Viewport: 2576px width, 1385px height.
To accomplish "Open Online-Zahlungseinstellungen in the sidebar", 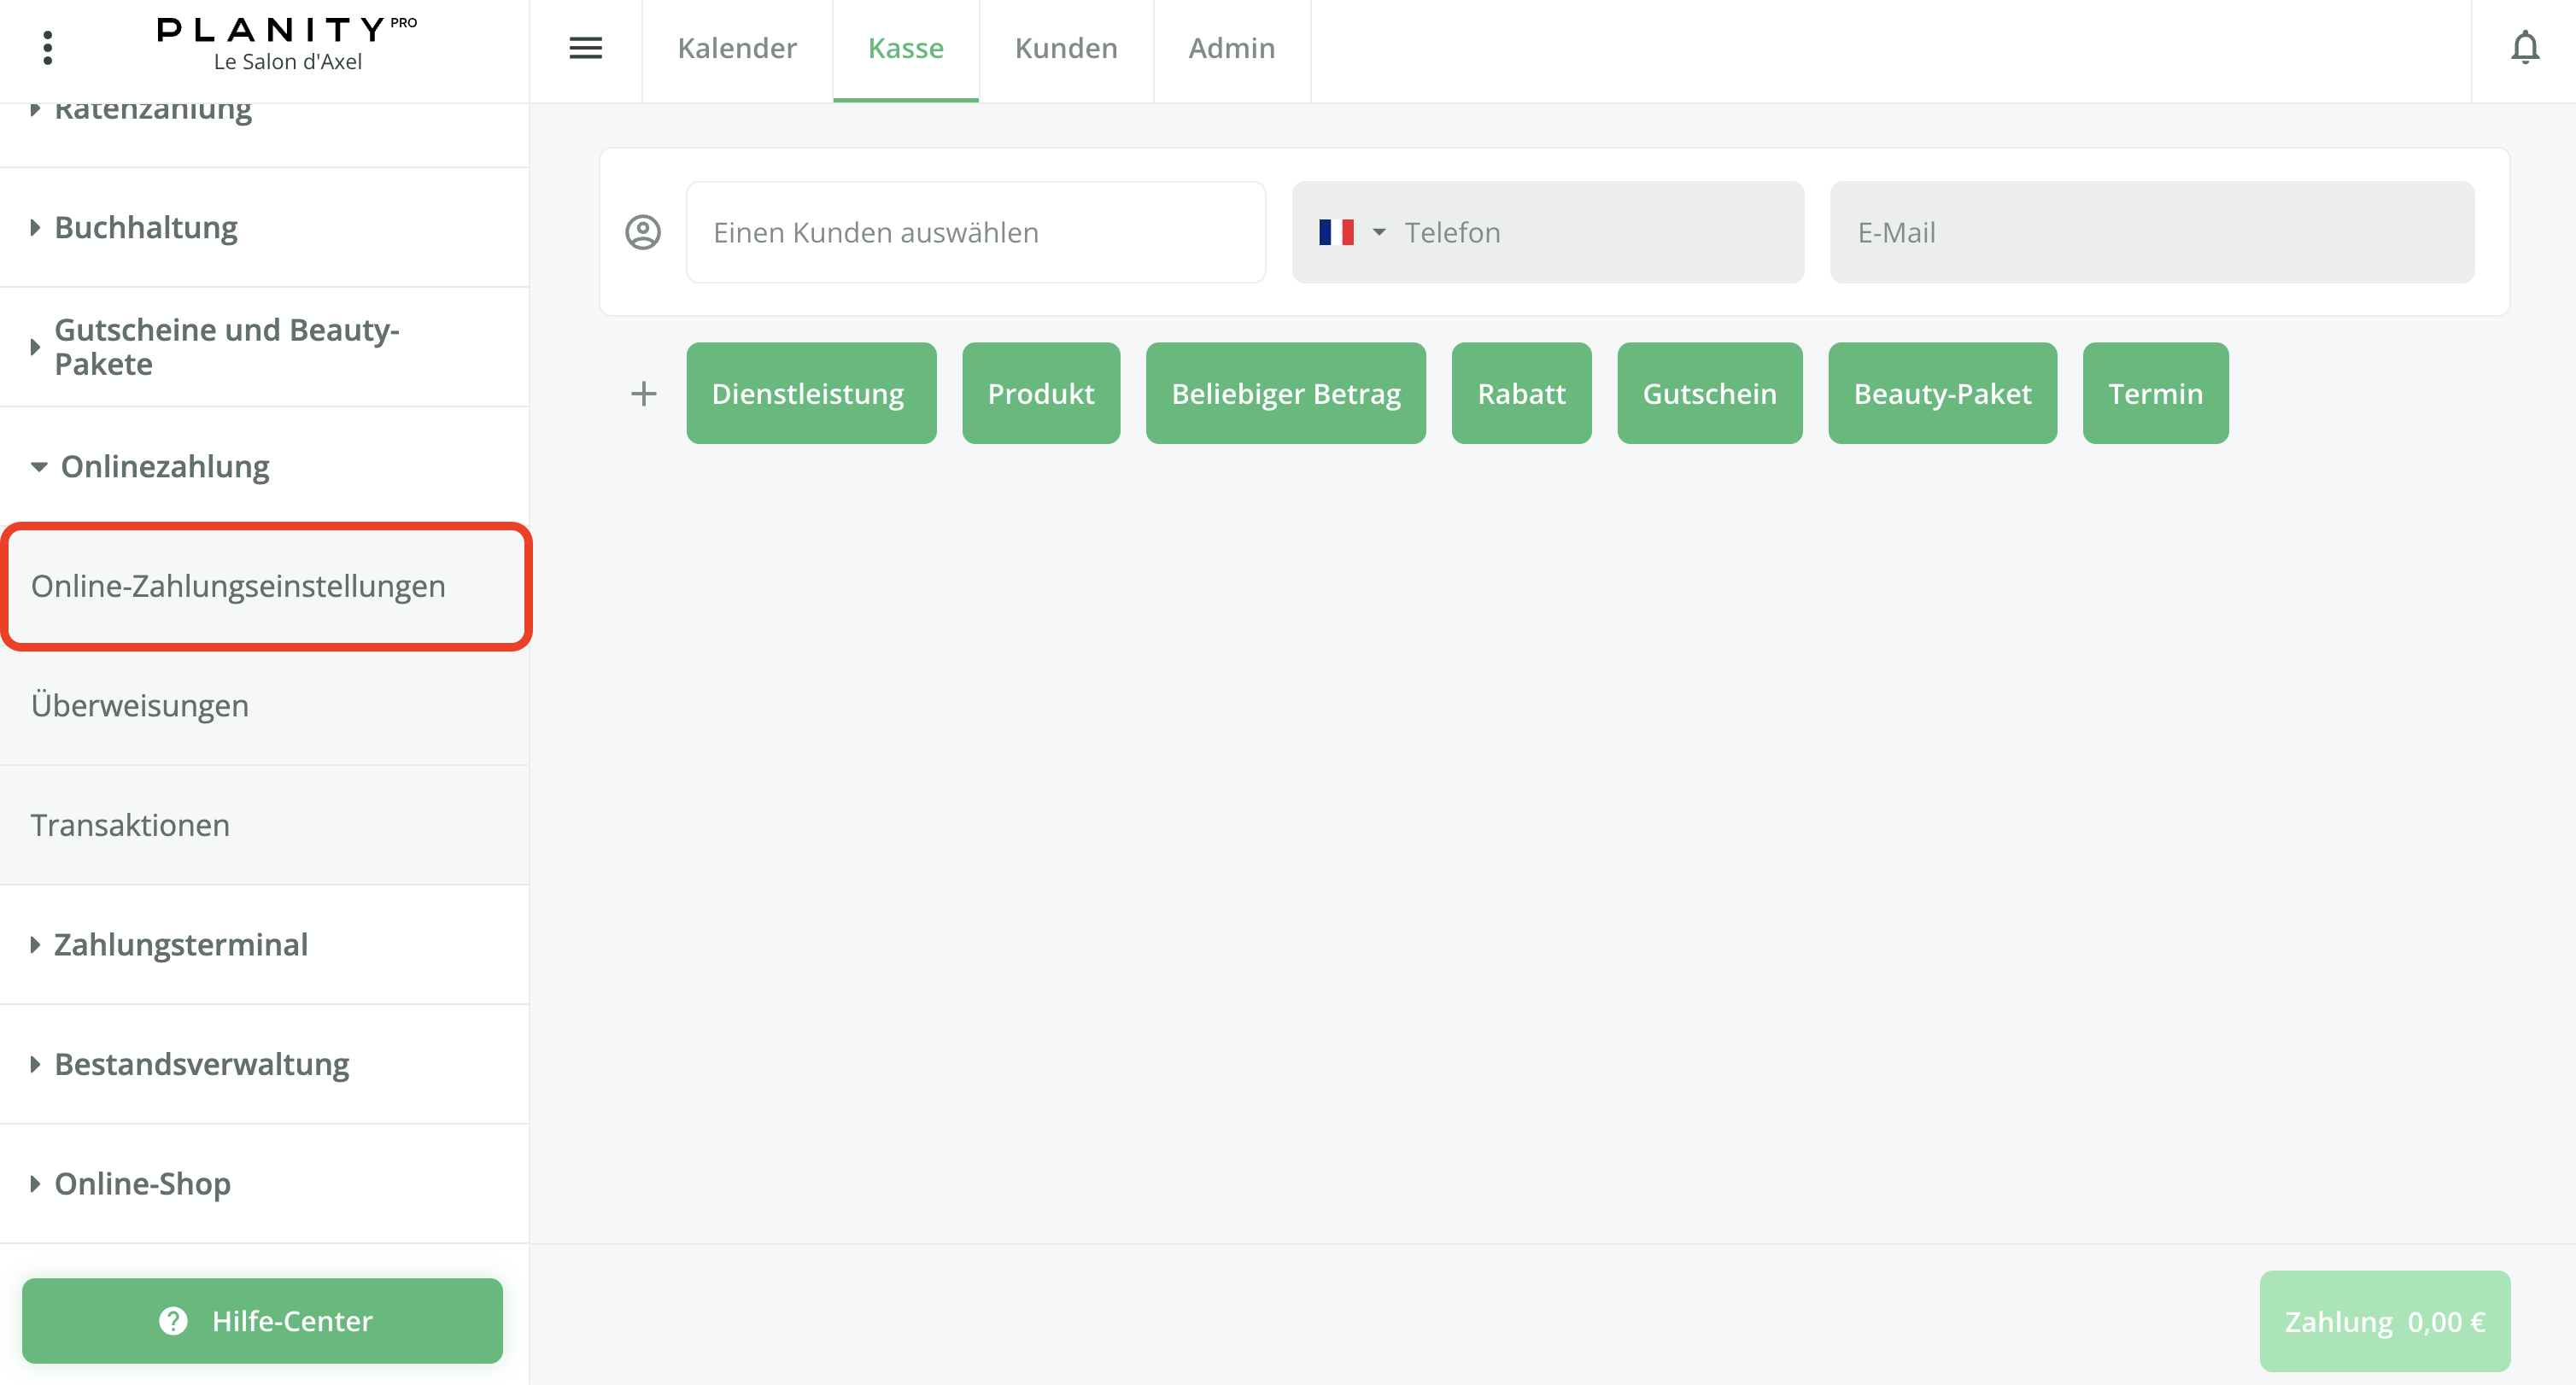I will [238, 586].
